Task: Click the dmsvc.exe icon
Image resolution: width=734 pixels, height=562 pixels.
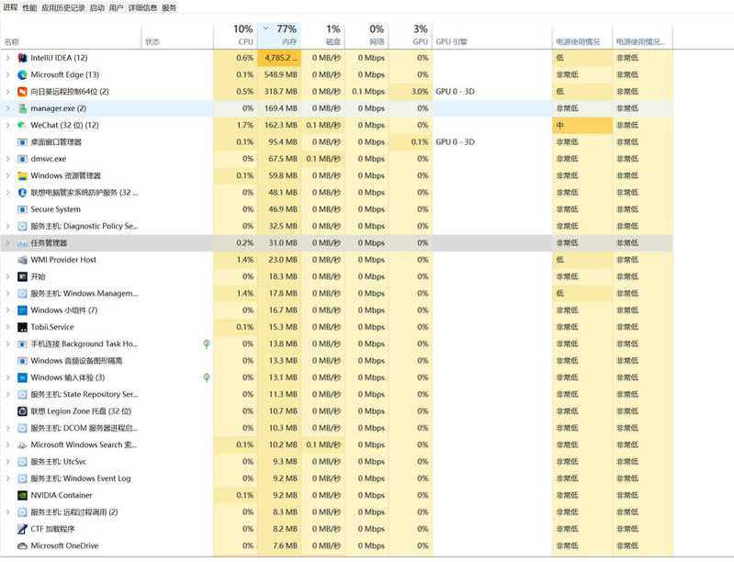Action: coord(22,159)
